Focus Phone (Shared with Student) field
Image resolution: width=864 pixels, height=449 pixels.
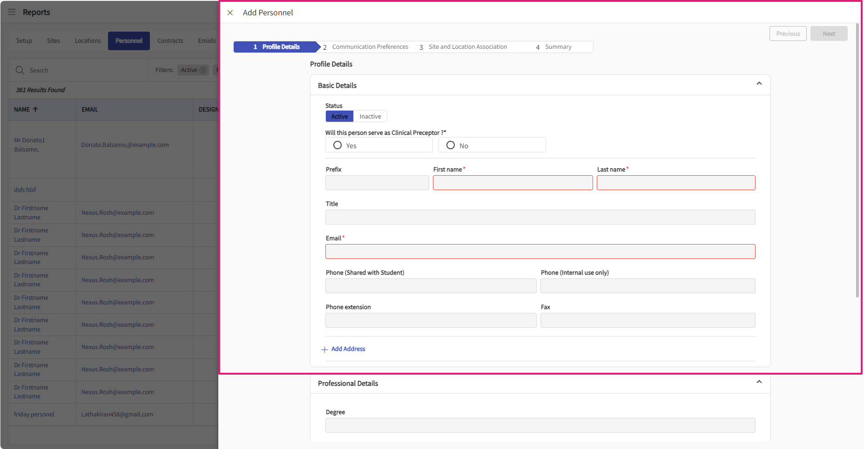431,286
